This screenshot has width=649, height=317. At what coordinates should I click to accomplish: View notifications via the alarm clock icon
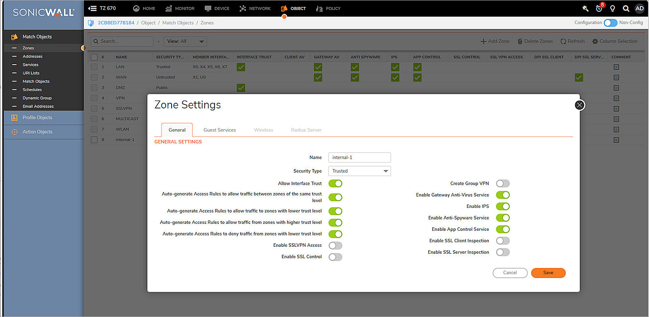pos(599,8)
